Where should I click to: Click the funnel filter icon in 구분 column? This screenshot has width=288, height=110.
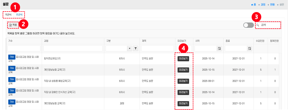tap(135, 48)
